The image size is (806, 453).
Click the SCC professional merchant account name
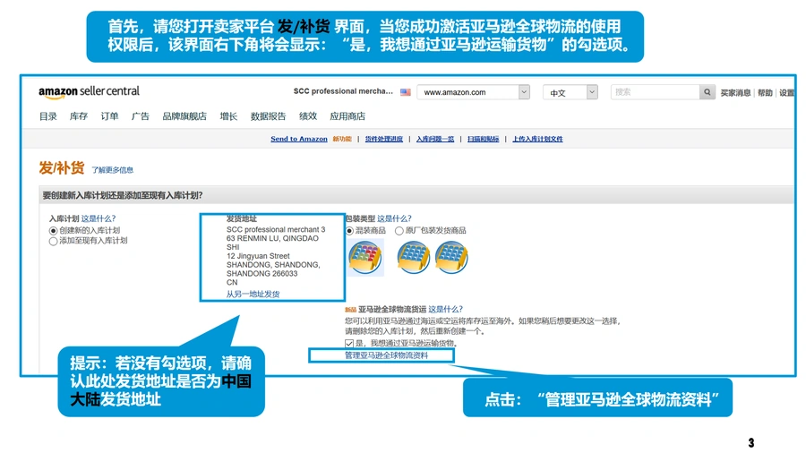pyautogui.click(x=343, y=91)
